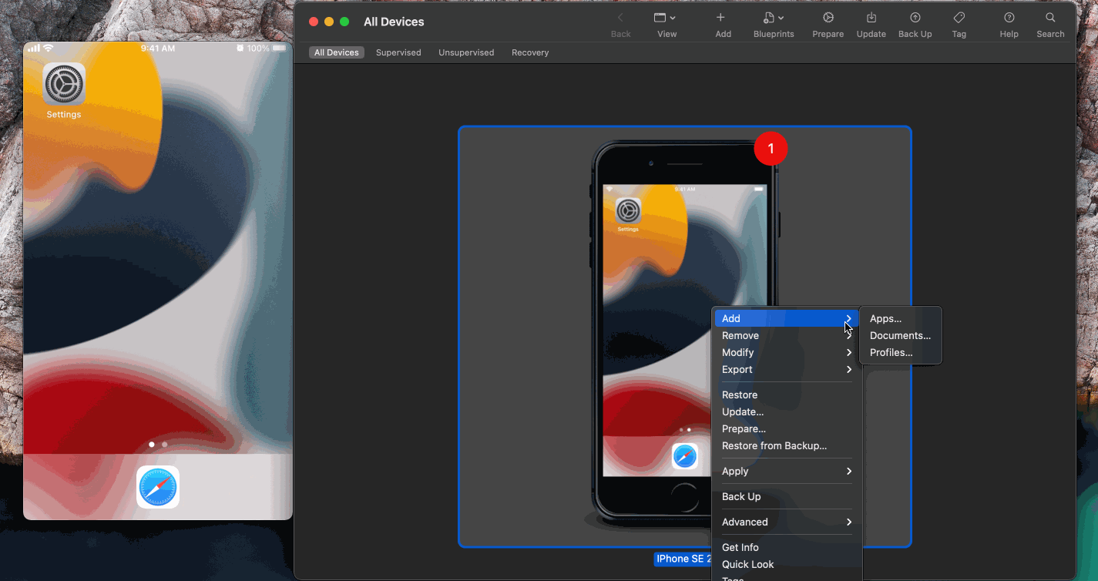Click the Back Up toolbar icon
Screen dimensions: 1098x581
pyautogui.click(x=915, y=18)
